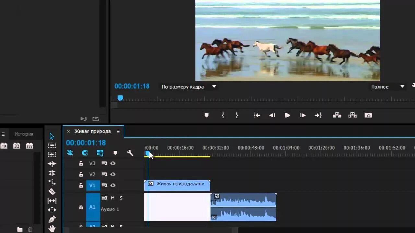Lock video track V1

[81, 185]
